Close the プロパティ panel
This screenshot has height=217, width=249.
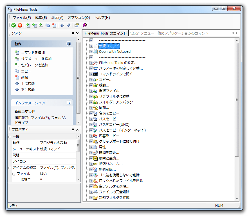pyautogui.click(x=77, y=130)
